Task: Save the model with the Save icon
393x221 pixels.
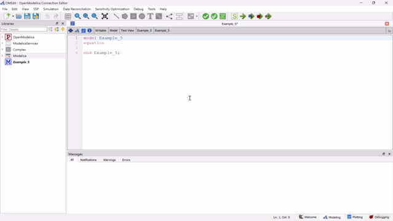Action: tap(27, 17)
